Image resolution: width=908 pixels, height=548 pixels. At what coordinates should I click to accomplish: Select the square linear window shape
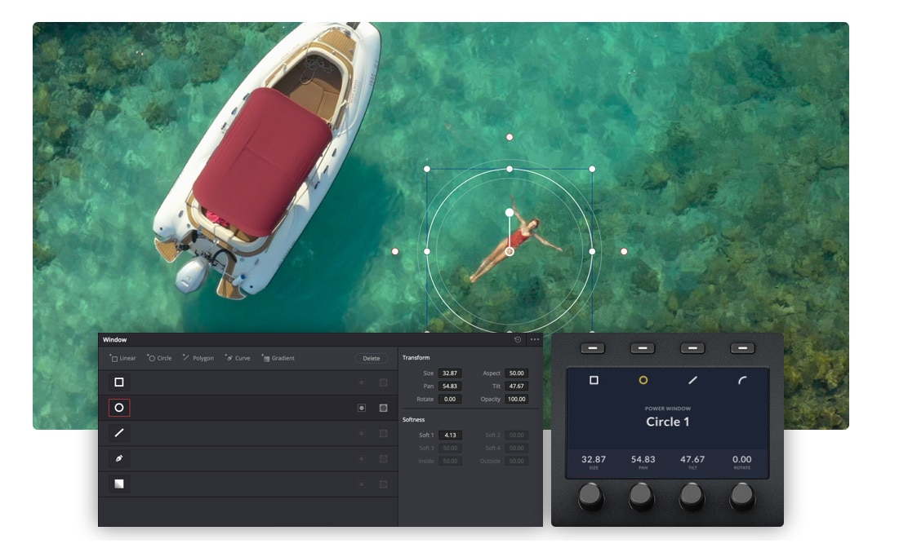pyautogui.click(x=119, y=382)
